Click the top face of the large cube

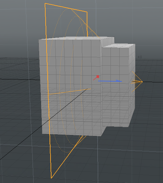pos(76,38)
